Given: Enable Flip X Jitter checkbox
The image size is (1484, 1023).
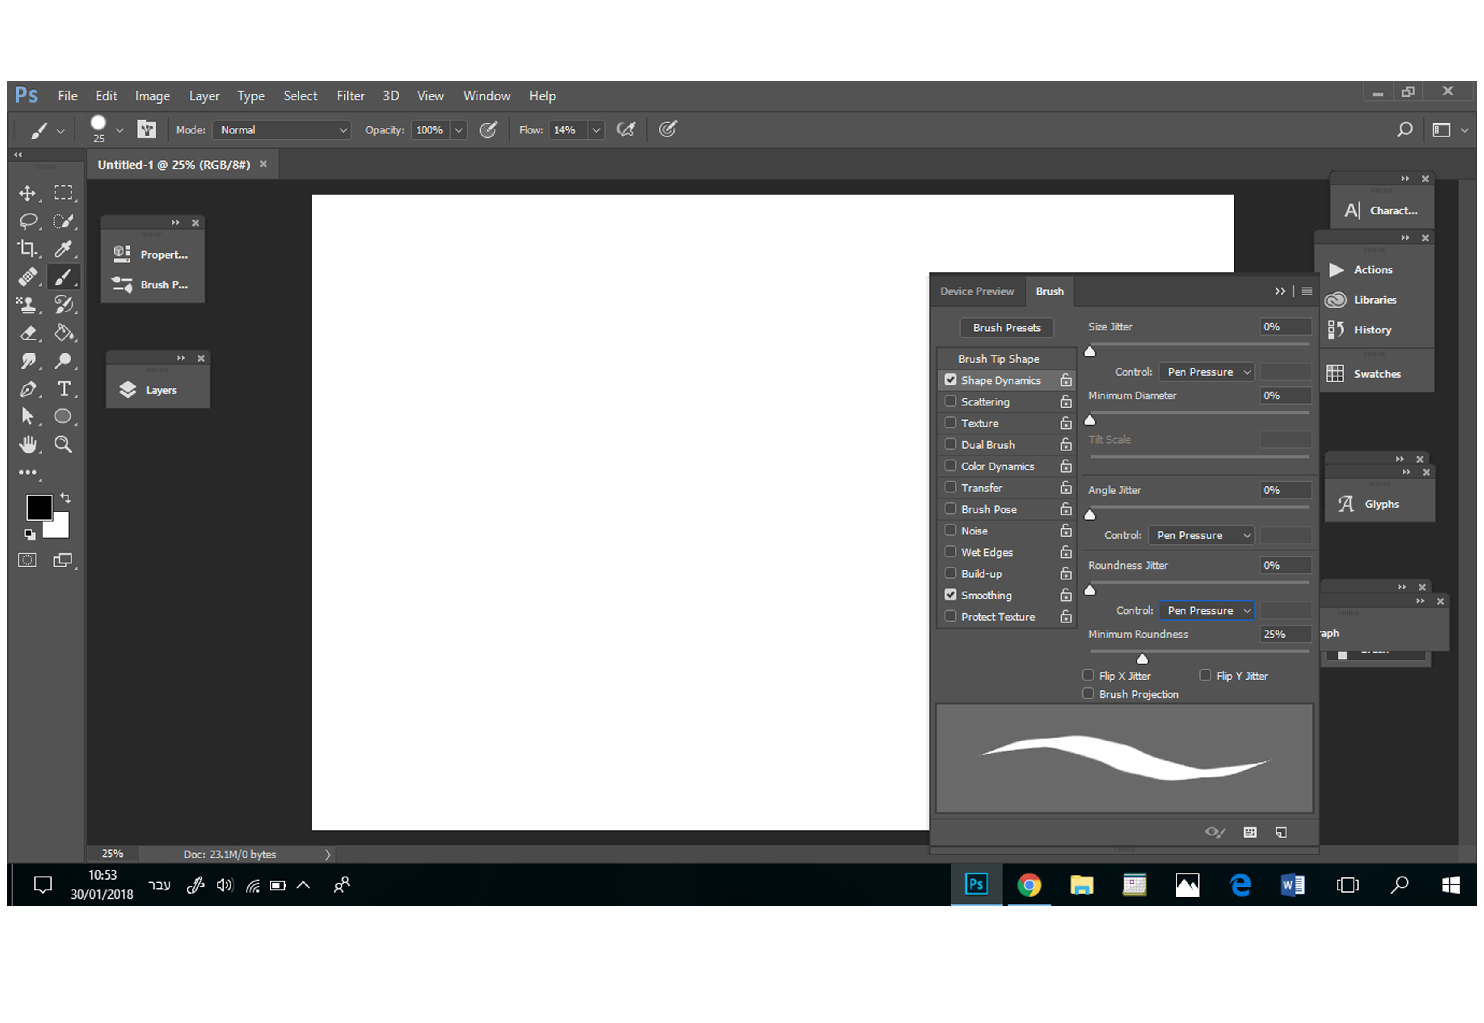Looking at the screenshot, I should [1088, 675].
